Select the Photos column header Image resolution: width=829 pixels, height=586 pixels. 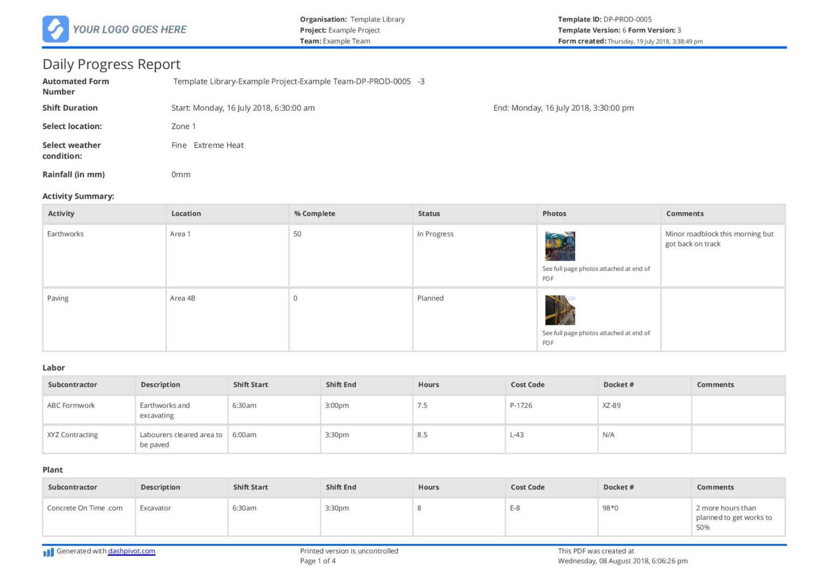[554, 214]
